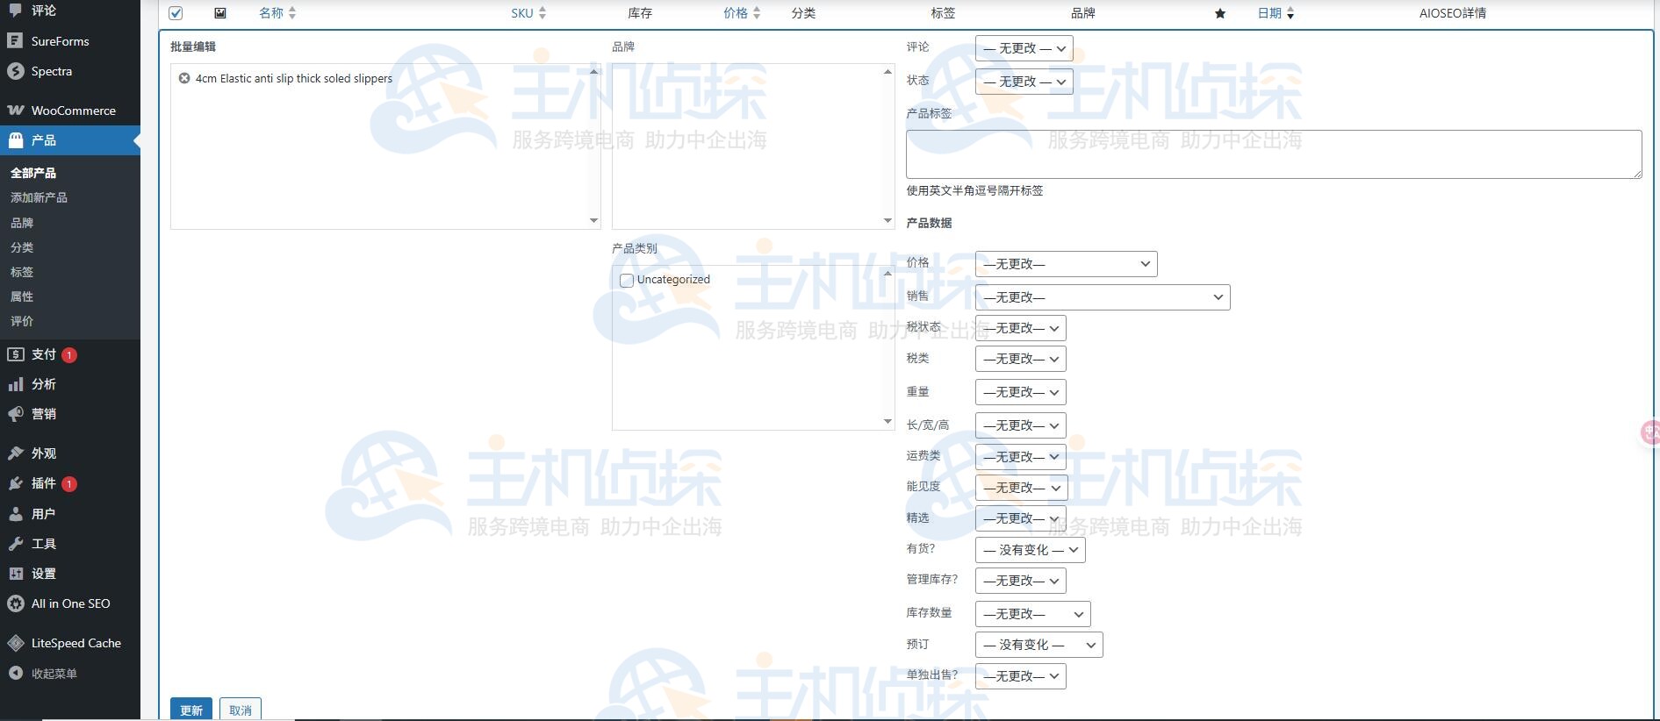Open the 工具 tools wrench icon
The image size is (1660, 721).
15,544
